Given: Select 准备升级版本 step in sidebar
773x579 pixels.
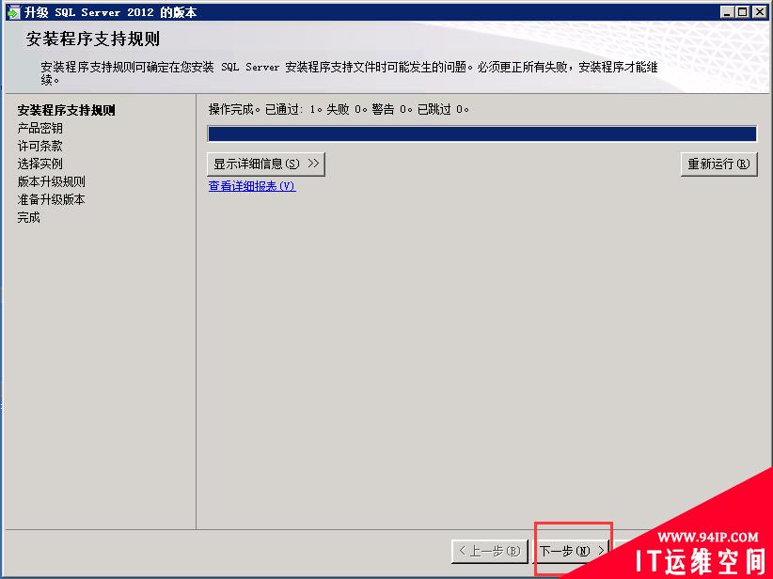Looking at the screenshot, I should 52,199.
